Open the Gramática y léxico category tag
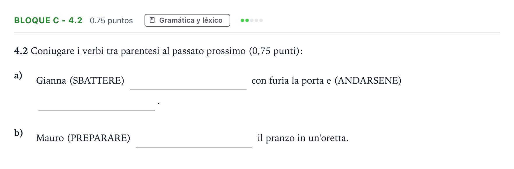The height and width of the screenshot is (169, 514). (x=187, y=20)
